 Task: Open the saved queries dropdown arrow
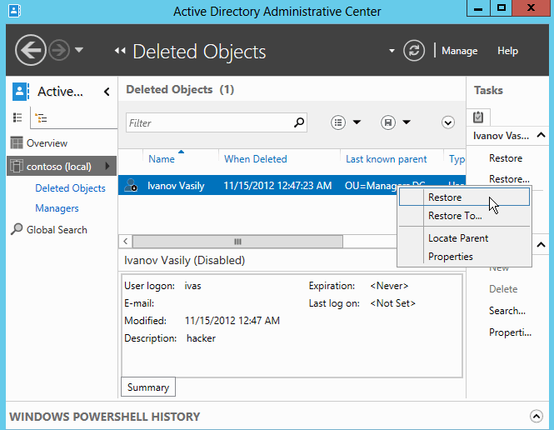pyautogui.click(x=407, y=122)
